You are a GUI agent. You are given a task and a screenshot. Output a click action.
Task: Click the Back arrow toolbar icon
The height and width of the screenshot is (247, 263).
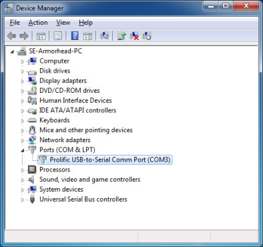[x=11, y=36]
